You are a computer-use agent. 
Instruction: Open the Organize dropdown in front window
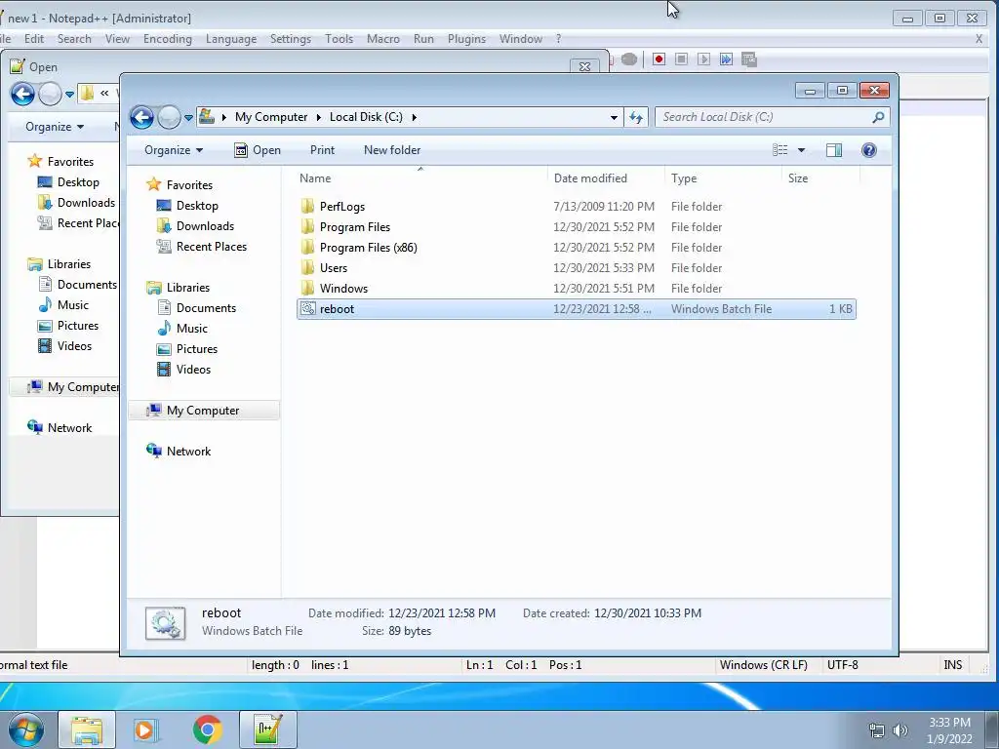pos(174,150)
